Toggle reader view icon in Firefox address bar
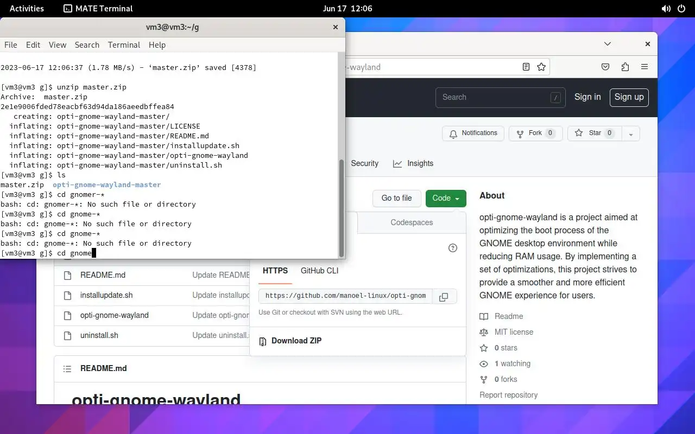Screen dimensions: 695x434 (526, 67)
